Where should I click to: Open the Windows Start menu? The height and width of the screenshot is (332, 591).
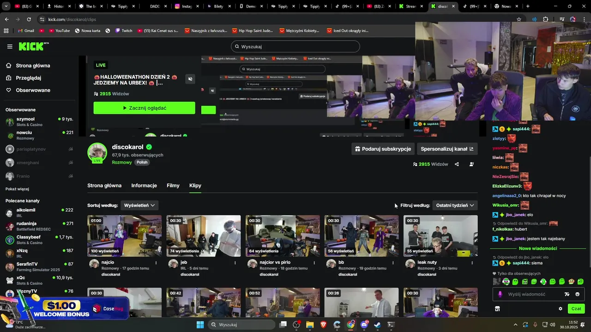point(200,325)
